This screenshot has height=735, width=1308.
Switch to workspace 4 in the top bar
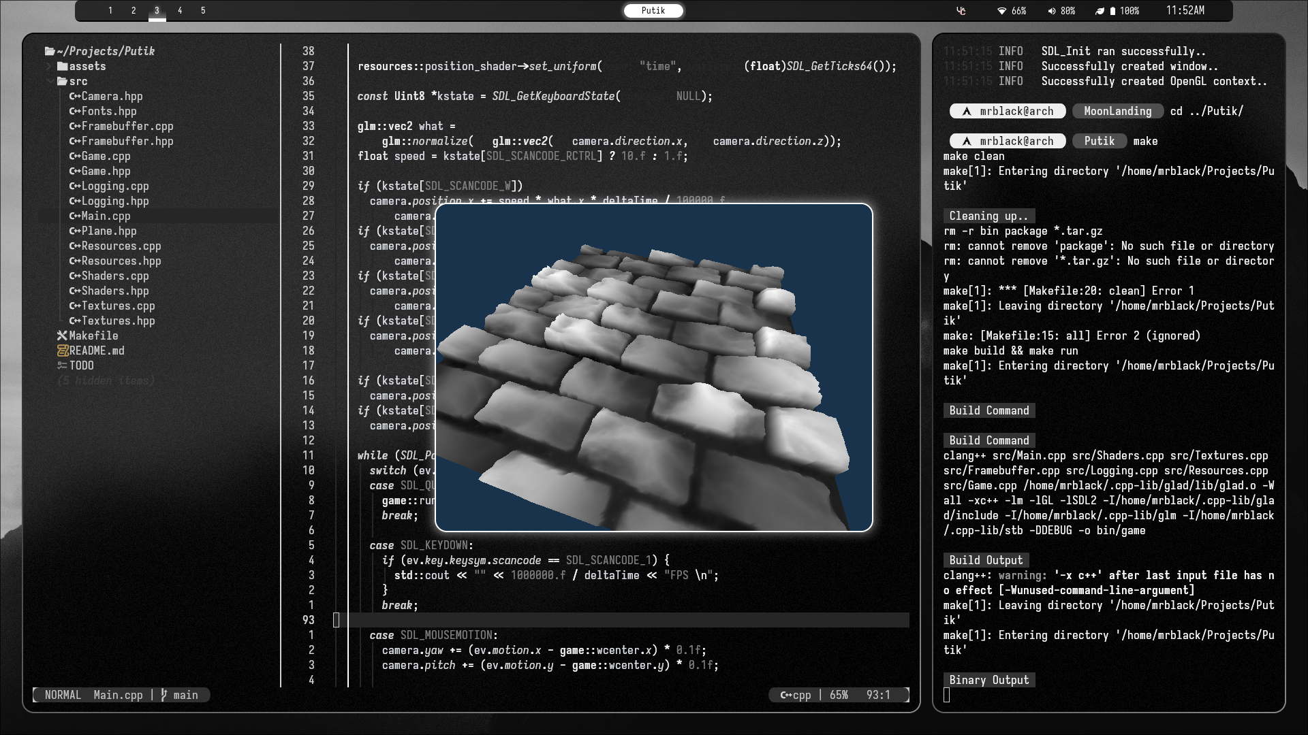click(180, 11)
